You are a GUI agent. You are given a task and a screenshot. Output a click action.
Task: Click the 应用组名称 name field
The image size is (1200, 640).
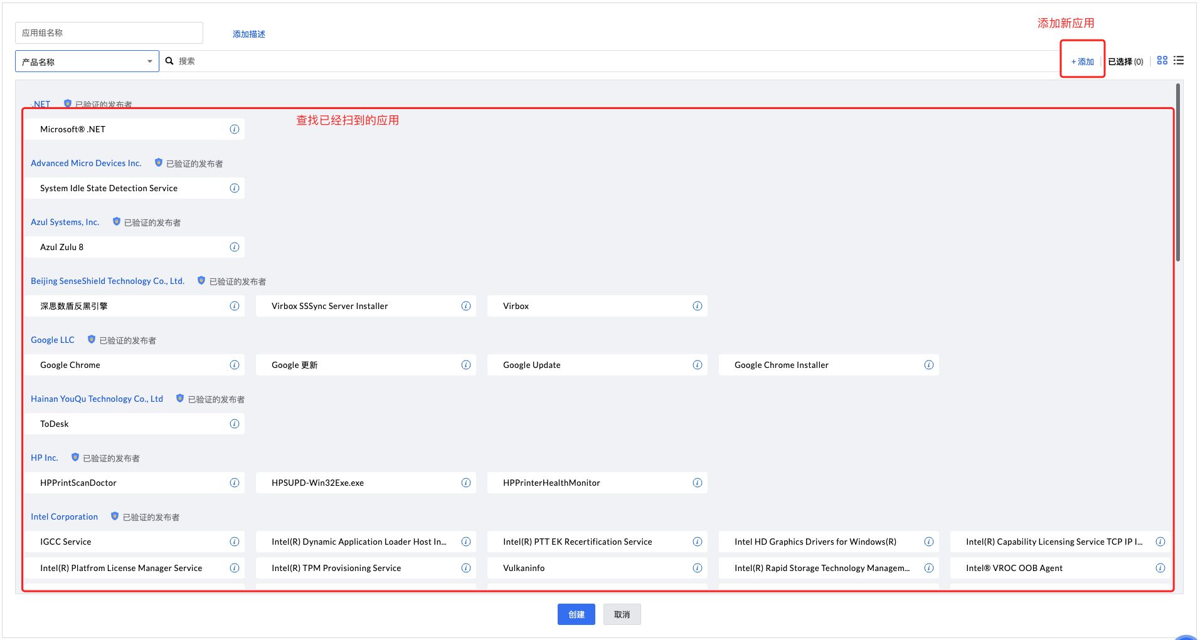(109, 33)
